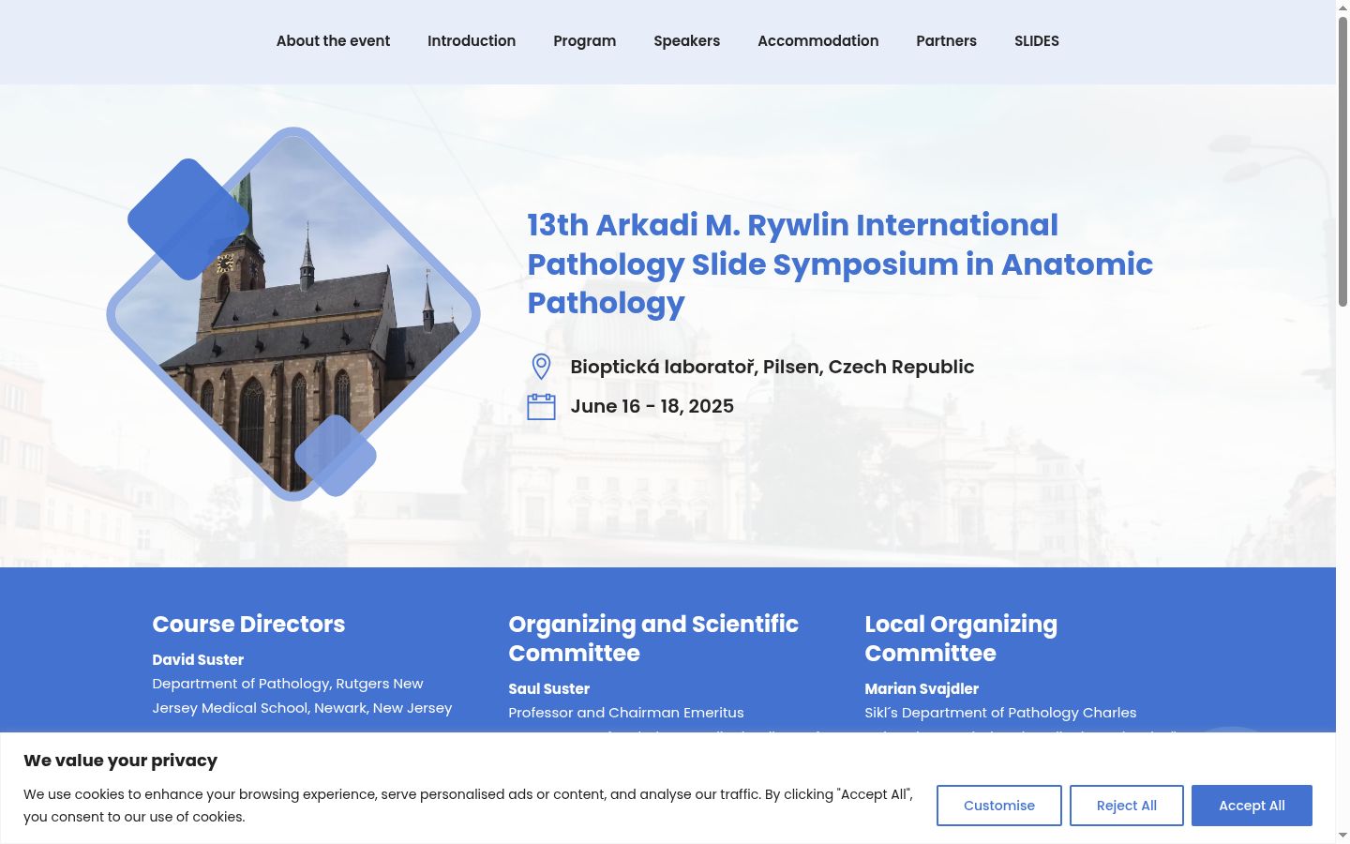Select the Bioptická laboratoř, Pilsen location text
The width and height of the screenshot is (1350, 844).
(x=772, y=367)
